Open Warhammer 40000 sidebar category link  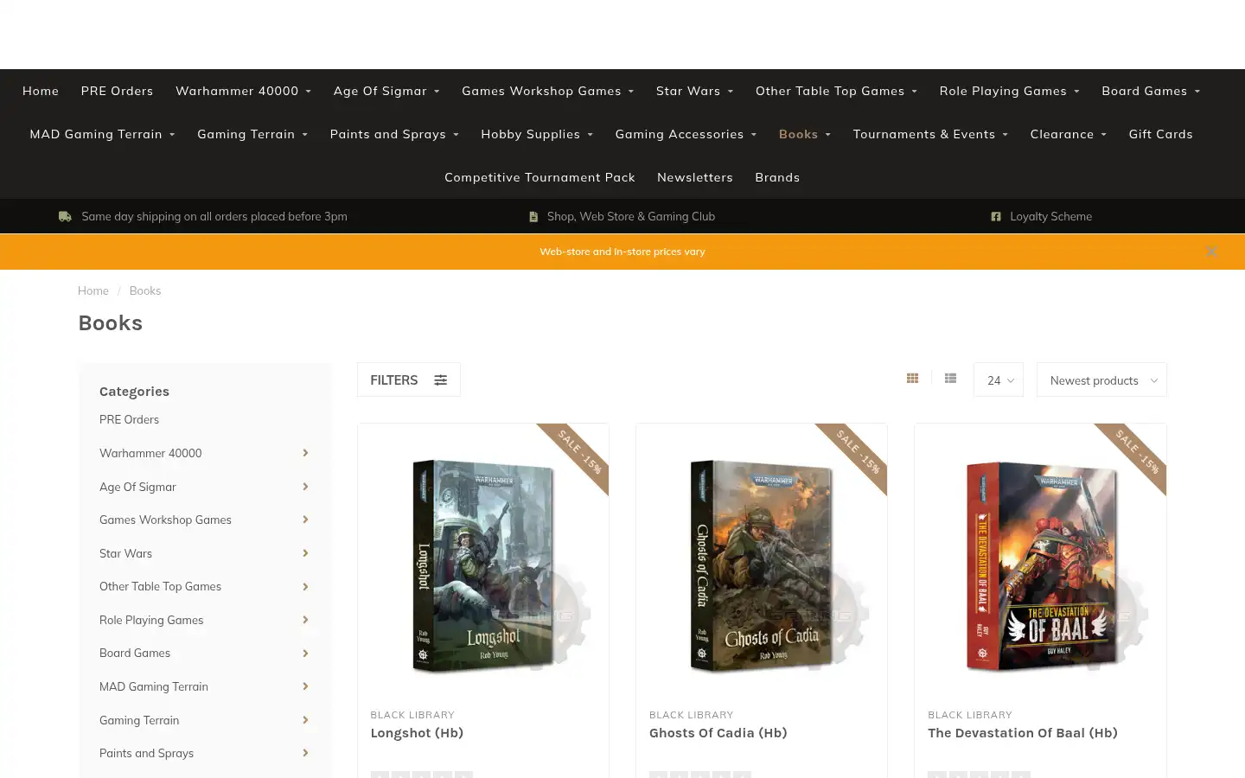click(x=150, y=453)
